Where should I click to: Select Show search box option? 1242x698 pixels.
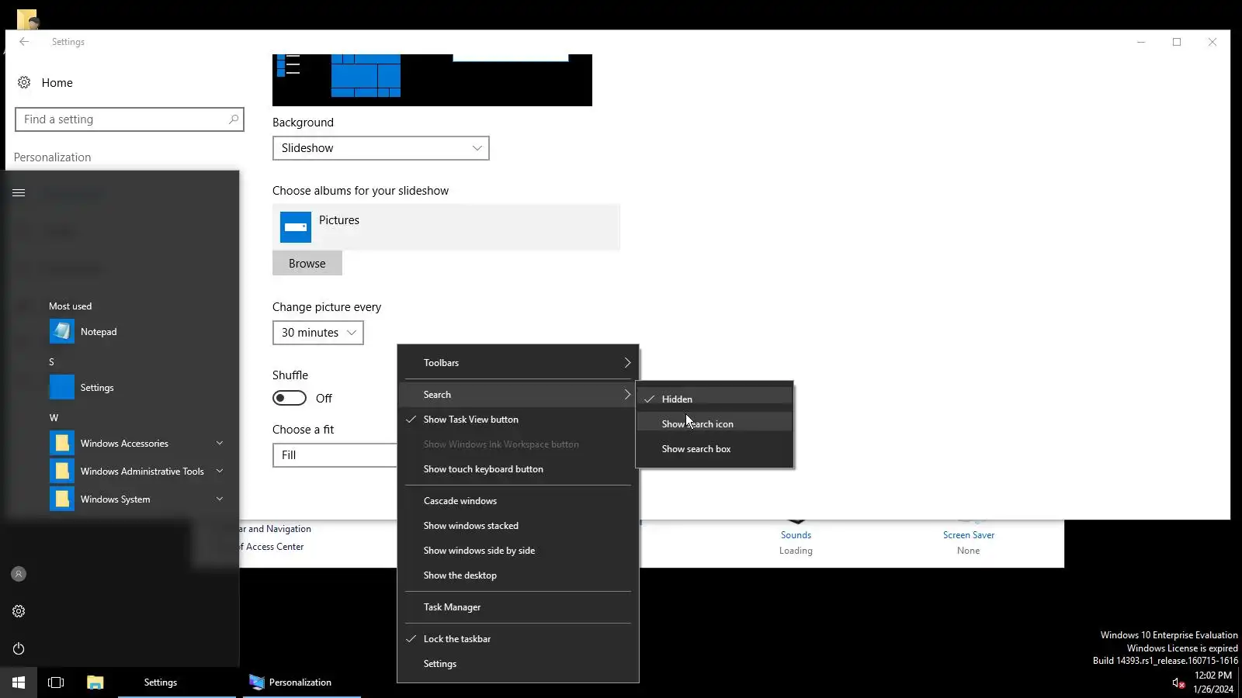[715, 448]
